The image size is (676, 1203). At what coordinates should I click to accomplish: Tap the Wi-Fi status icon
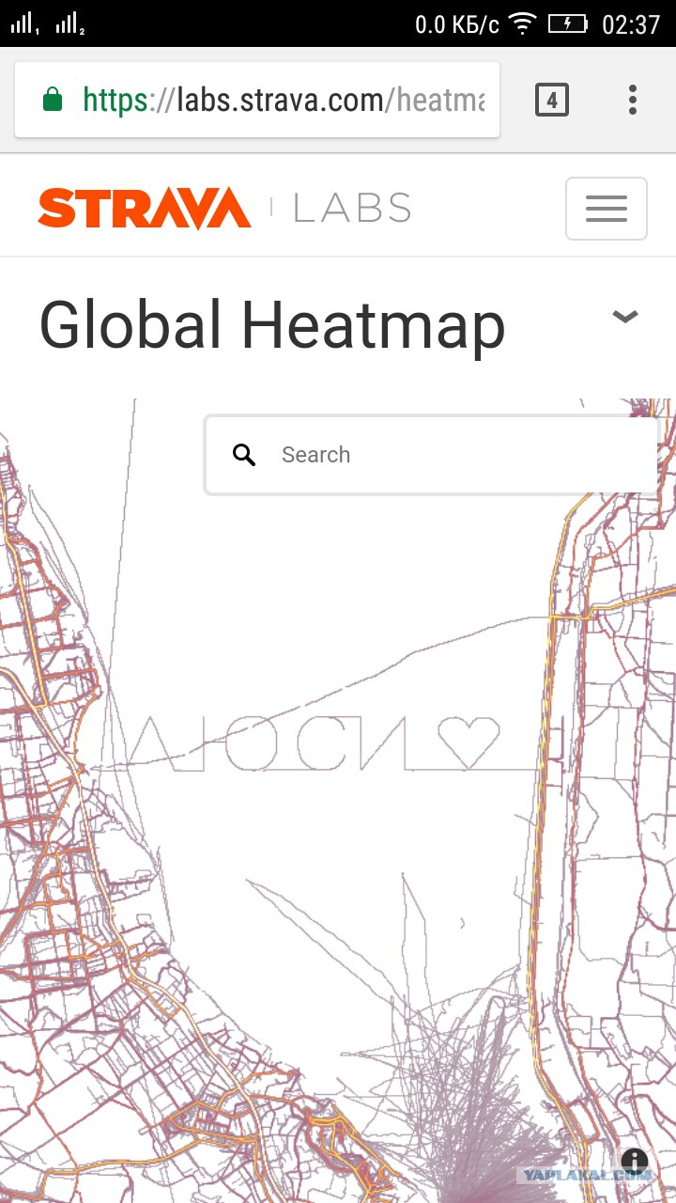click(522, 23)
